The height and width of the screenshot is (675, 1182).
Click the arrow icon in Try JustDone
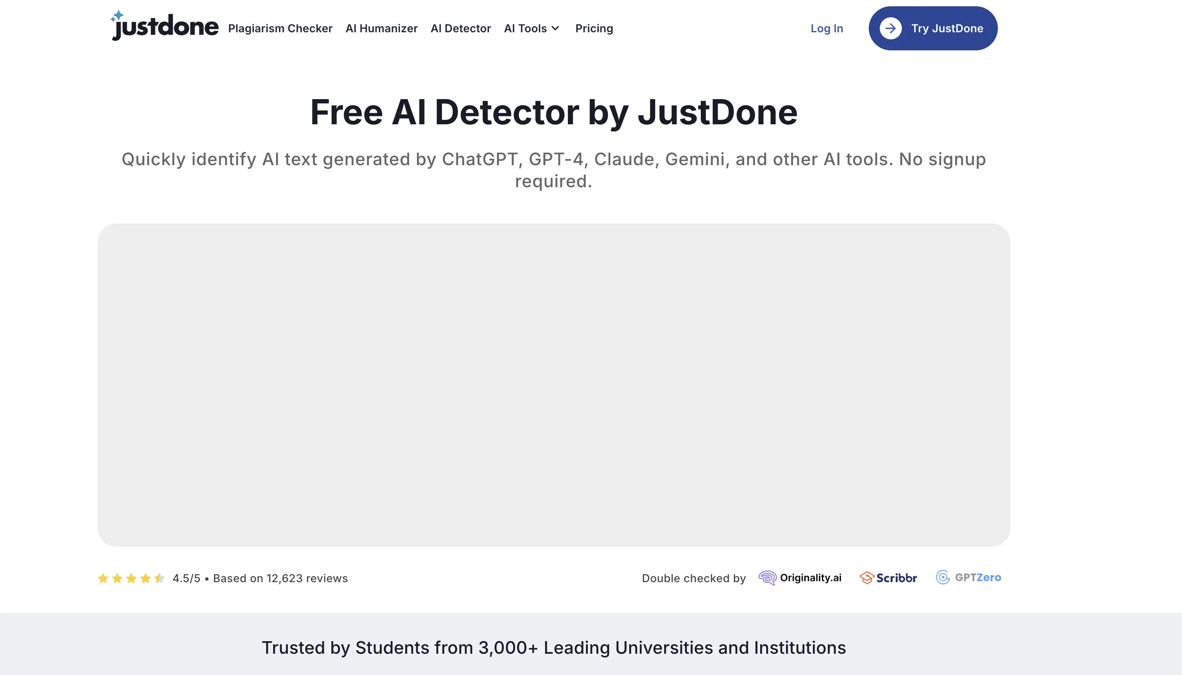coord(890,28)
